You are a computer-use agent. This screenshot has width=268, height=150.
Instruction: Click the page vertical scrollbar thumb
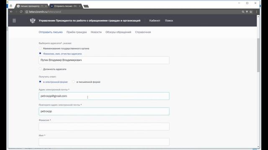pos(258,55)
